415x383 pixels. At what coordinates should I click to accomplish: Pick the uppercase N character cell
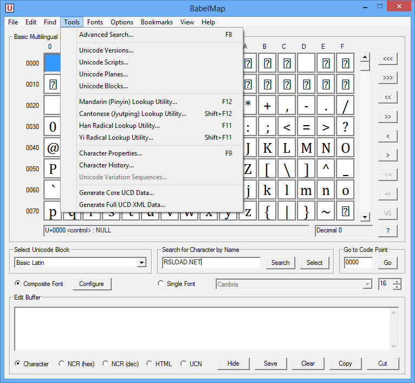(326, 148)
